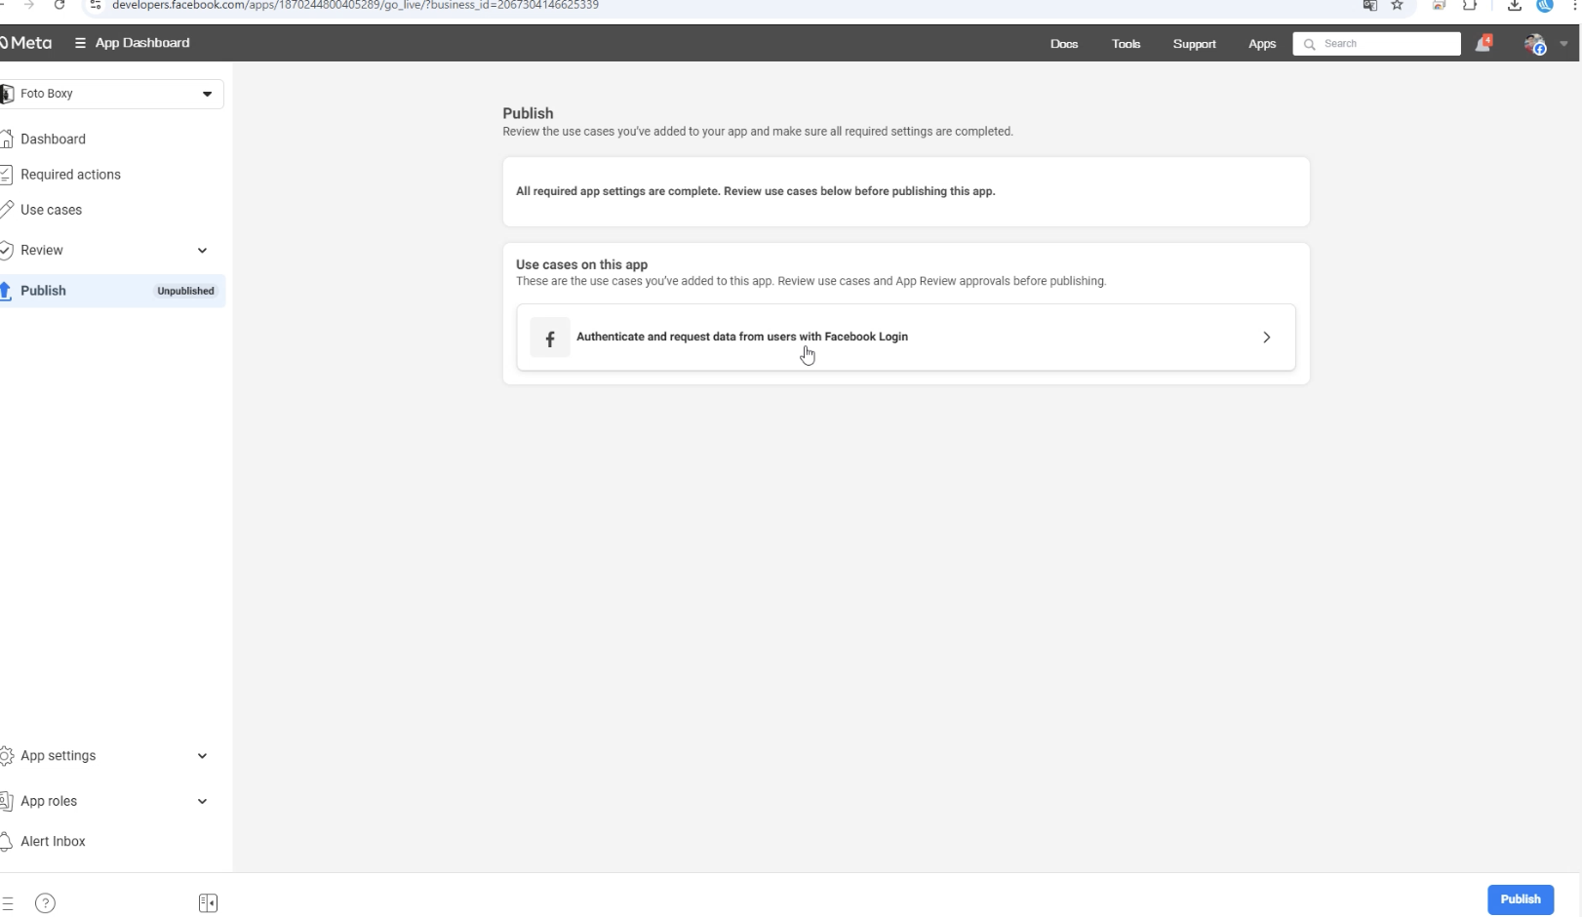Expand the Review section chevron

(x=202, y=251)
